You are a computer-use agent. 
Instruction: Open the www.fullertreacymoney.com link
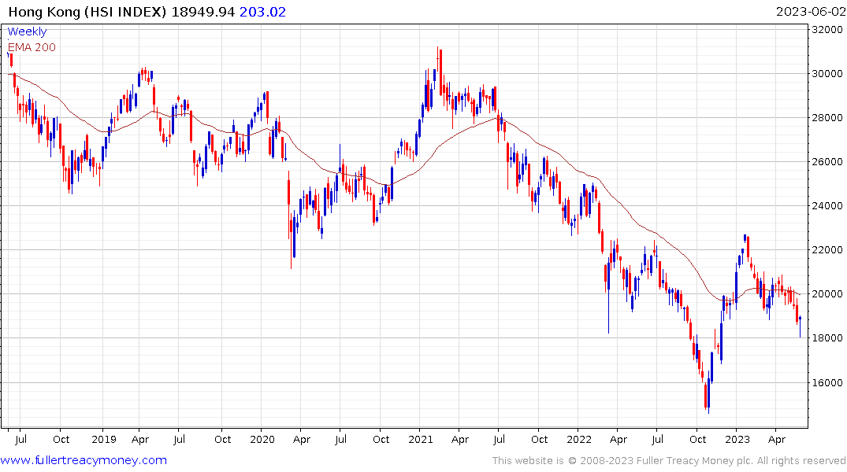84,460
